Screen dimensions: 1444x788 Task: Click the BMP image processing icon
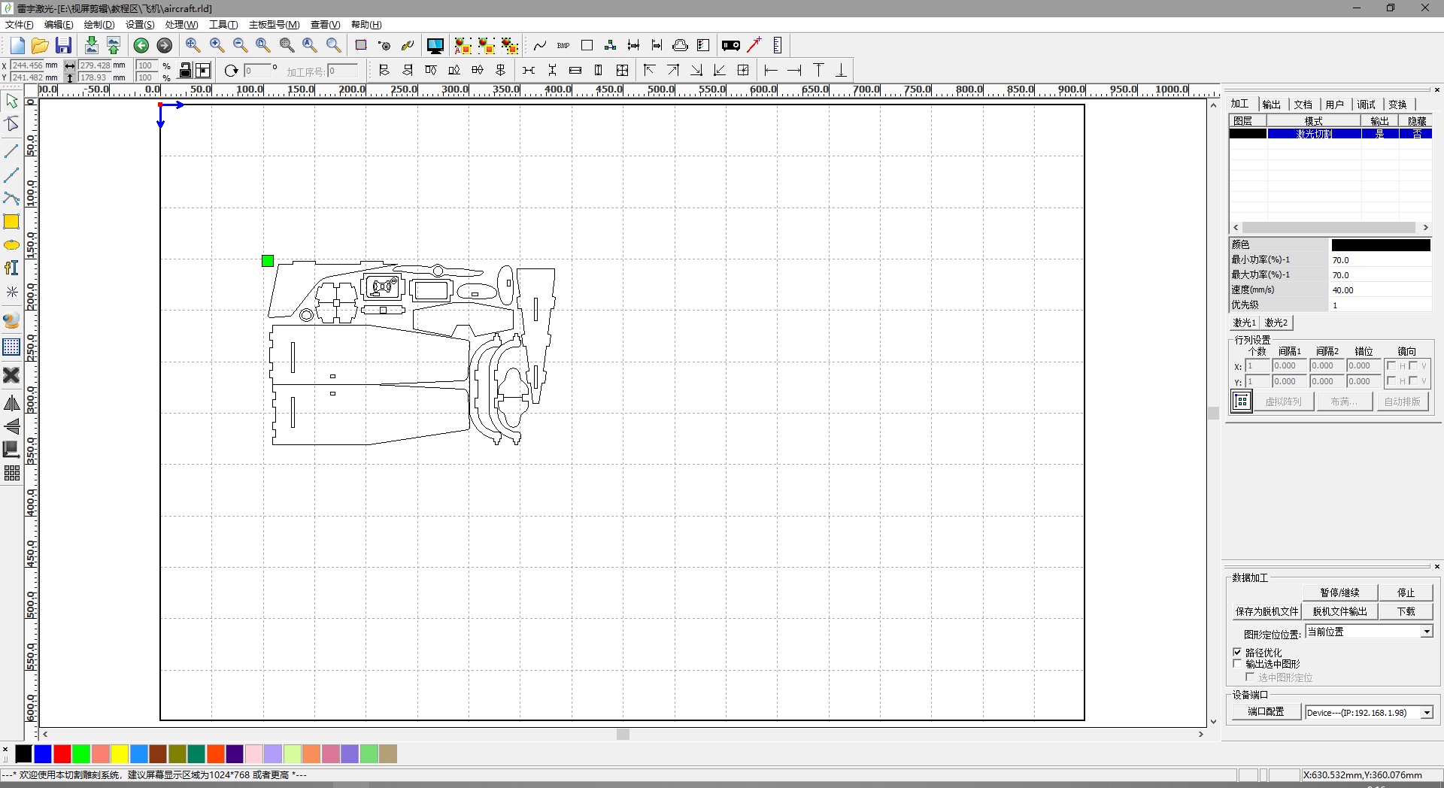pyautogui.click(x=563, y=45)
